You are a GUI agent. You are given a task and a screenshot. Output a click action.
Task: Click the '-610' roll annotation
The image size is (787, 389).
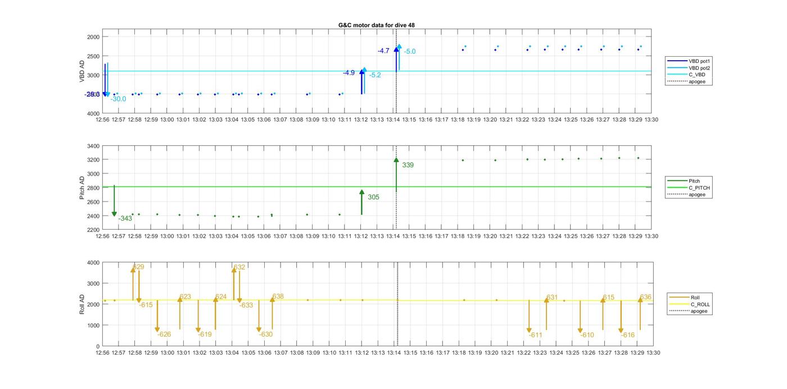pos(587,335)
